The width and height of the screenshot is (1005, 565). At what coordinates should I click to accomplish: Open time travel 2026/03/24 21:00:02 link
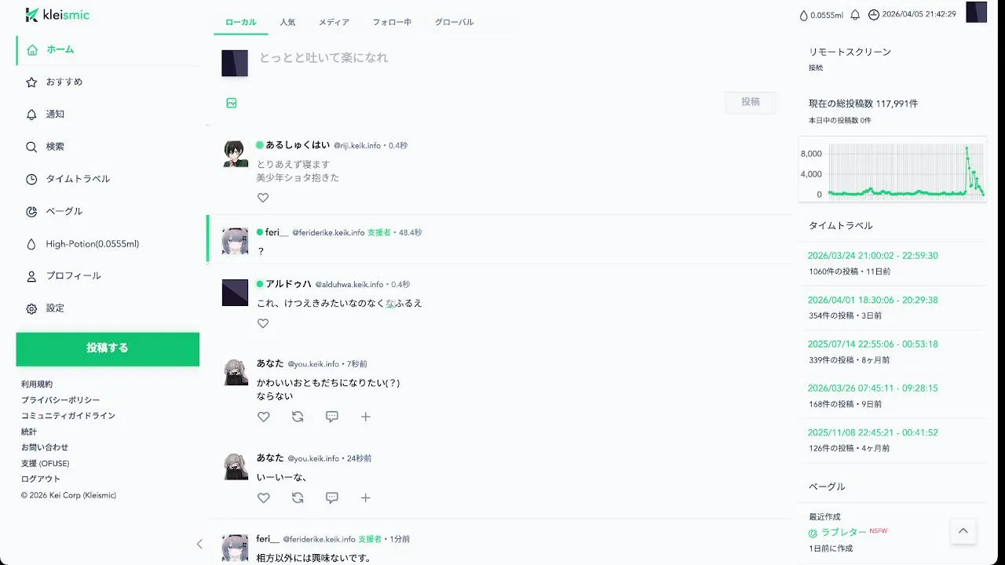[x=872, y=256]
